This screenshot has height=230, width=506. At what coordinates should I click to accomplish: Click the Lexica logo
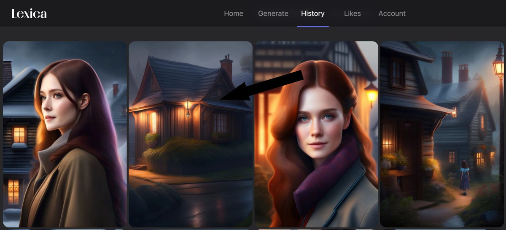click(29, 14)
